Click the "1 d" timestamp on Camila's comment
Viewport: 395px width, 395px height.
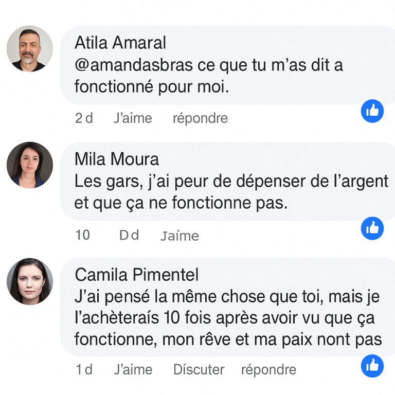tap(84, 369)
